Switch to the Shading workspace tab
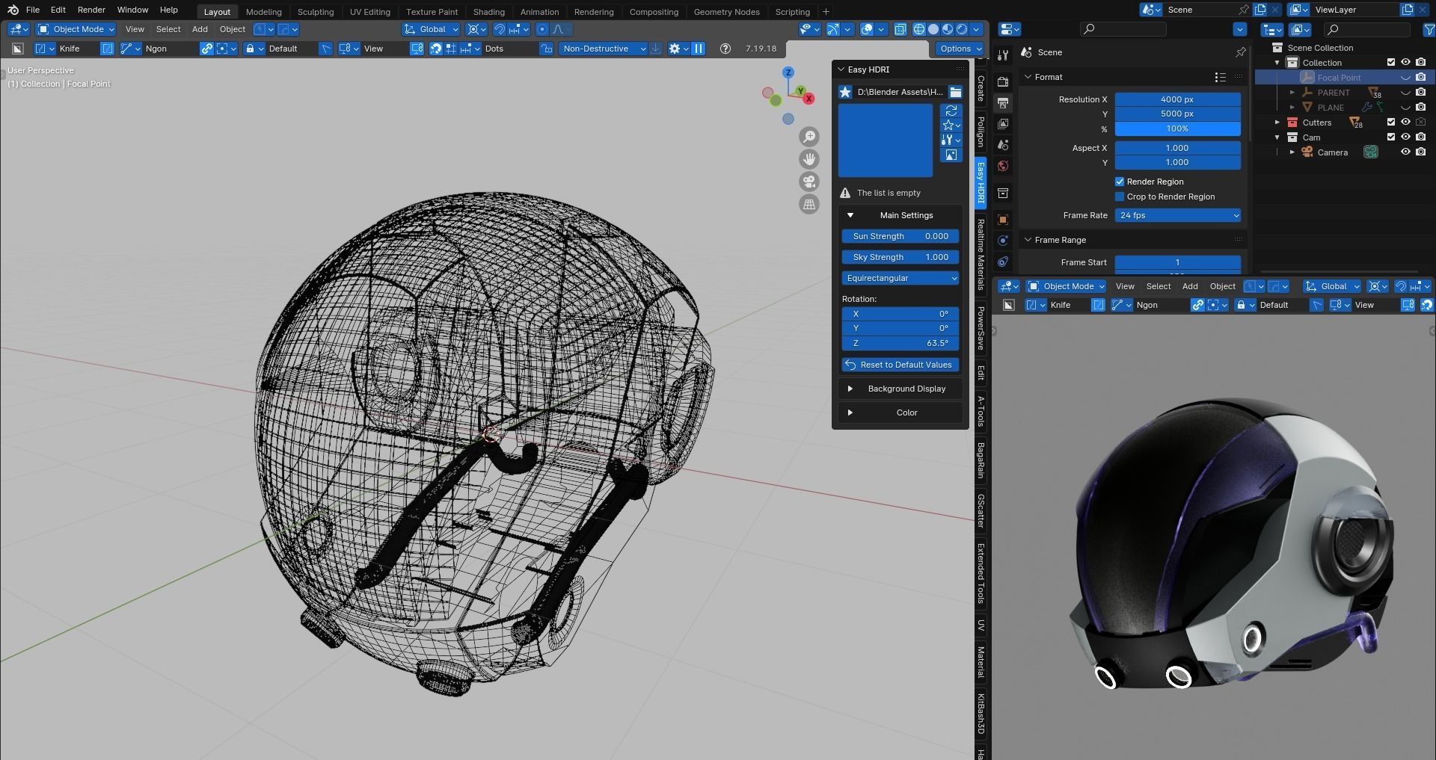The height and width of the screenshot is (760, 1436). 488,12
